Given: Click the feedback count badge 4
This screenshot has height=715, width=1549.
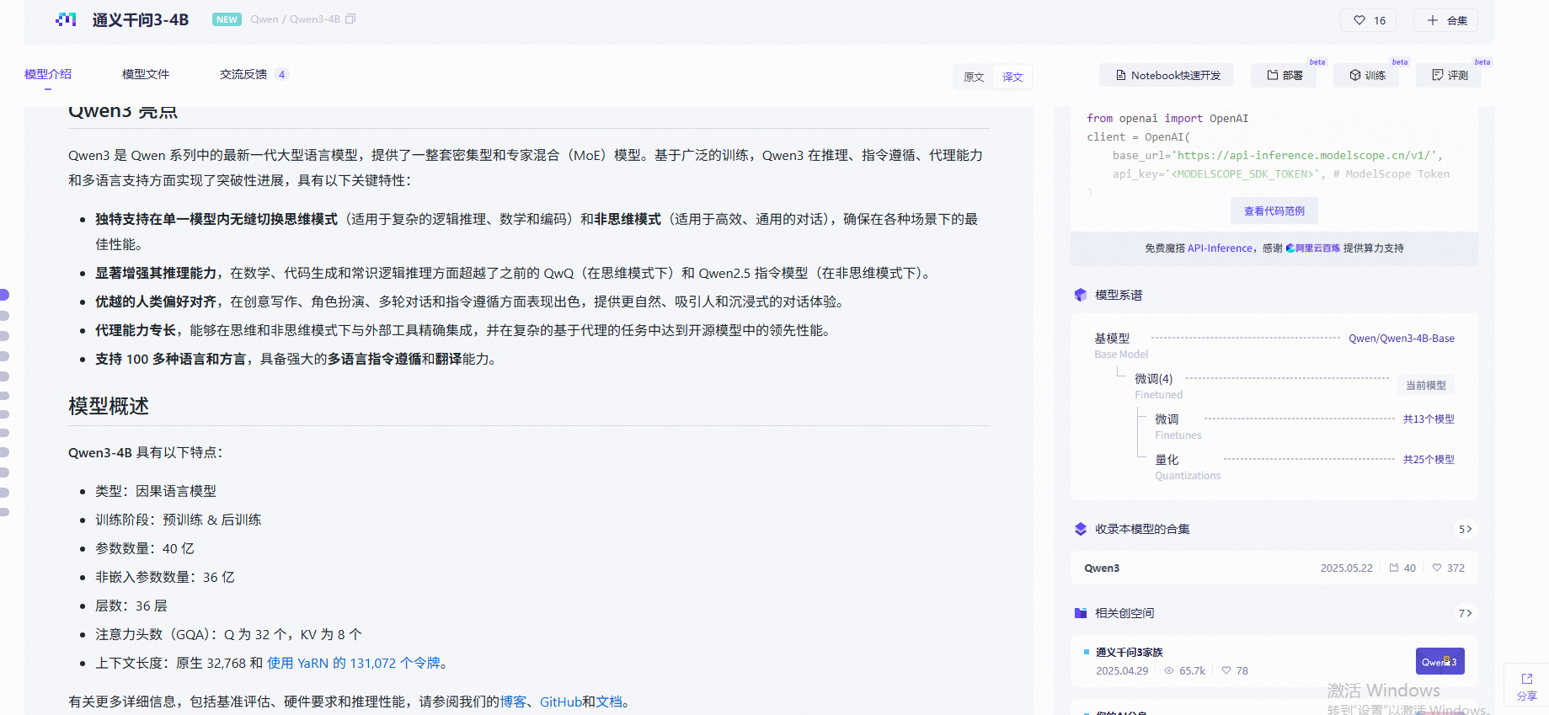Looking at the screenshot, I should 281,74.
